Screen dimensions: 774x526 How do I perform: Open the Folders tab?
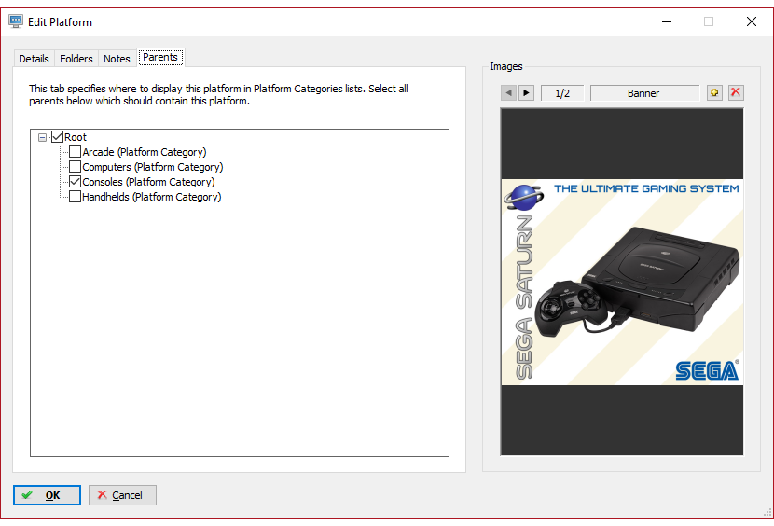click(76, 59)
